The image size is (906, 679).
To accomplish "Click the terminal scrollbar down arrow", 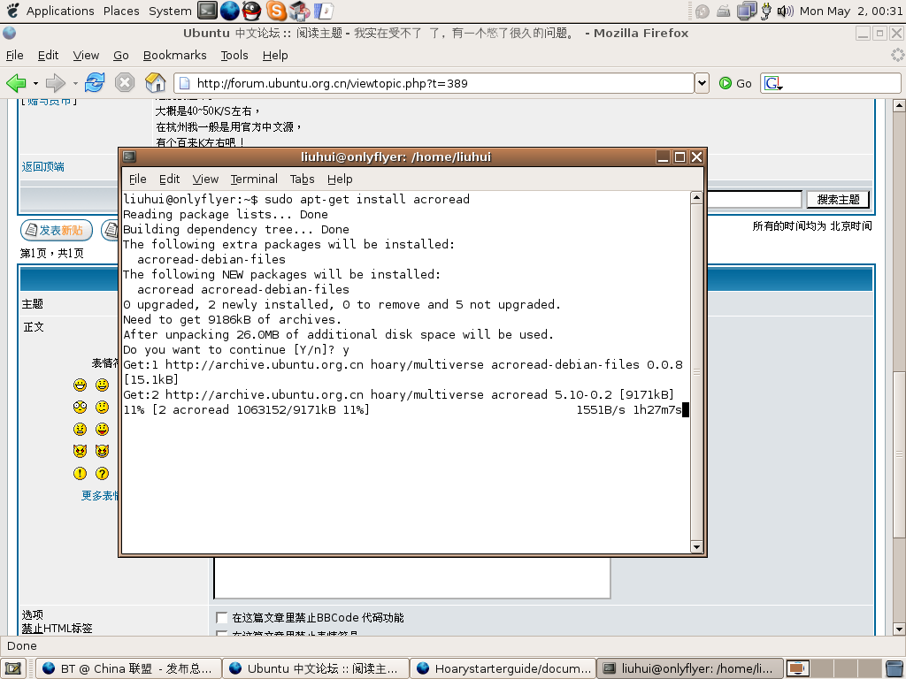I will 696,546.
